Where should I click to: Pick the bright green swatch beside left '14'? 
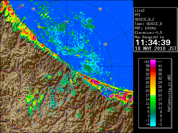(153, 99)
